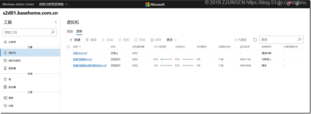Click the trash icon beside 删除
This screenshot has width=311, height=114.
[x=87, y=40]
